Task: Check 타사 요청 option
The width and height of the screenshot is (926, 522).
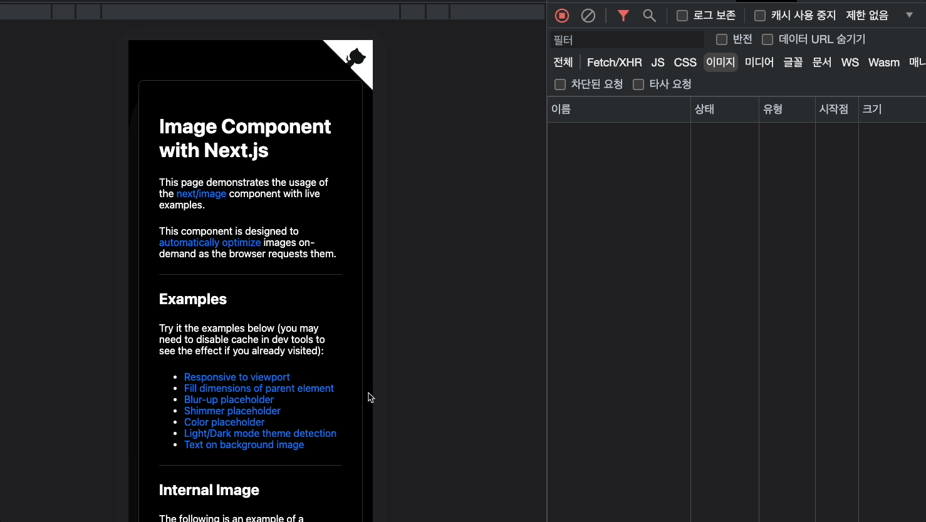Action: [x=638, y=84]
